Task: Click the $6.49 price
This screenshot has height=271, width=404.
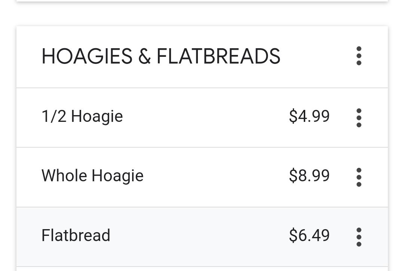Action: (309, 235)
